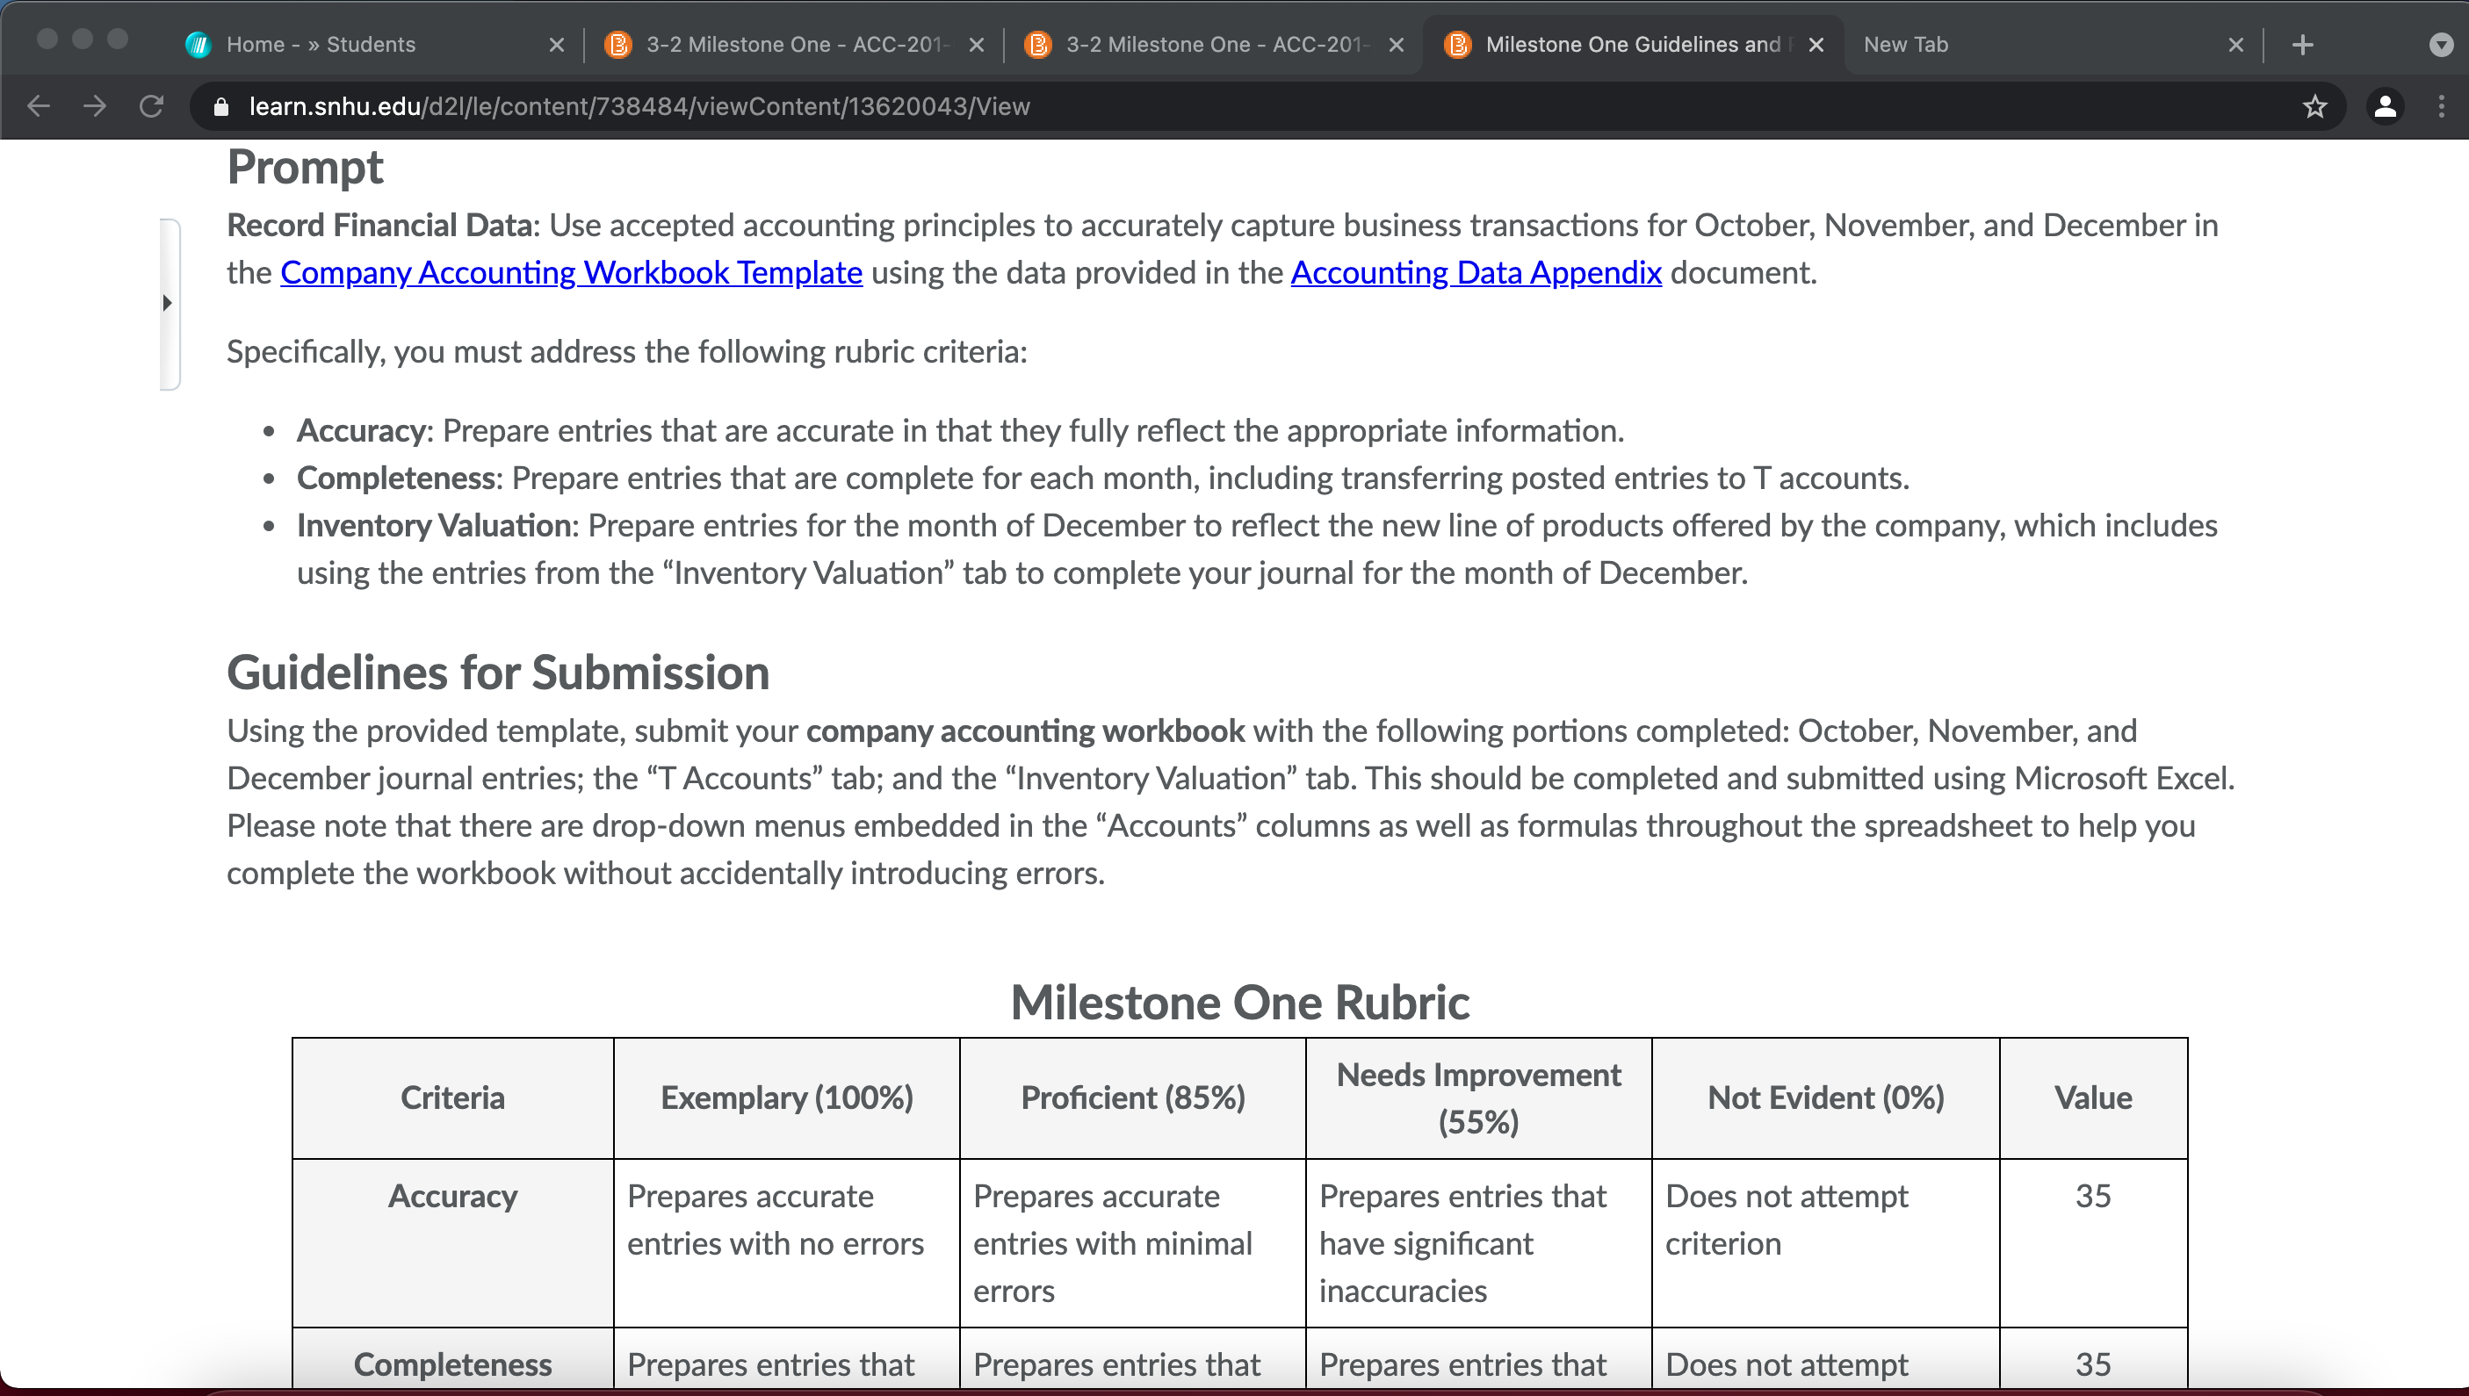The width and height of the screenshot is (2469, 1396).
Task: Open the Chrome three-dot menu
Action: [2441, 105]
